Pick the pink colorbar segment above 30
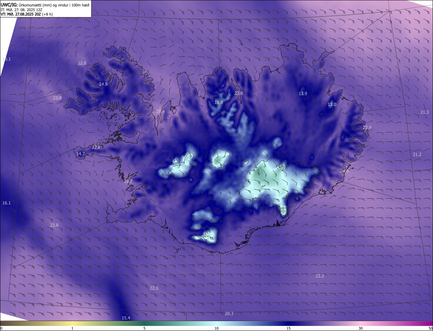 click(361, 324)
